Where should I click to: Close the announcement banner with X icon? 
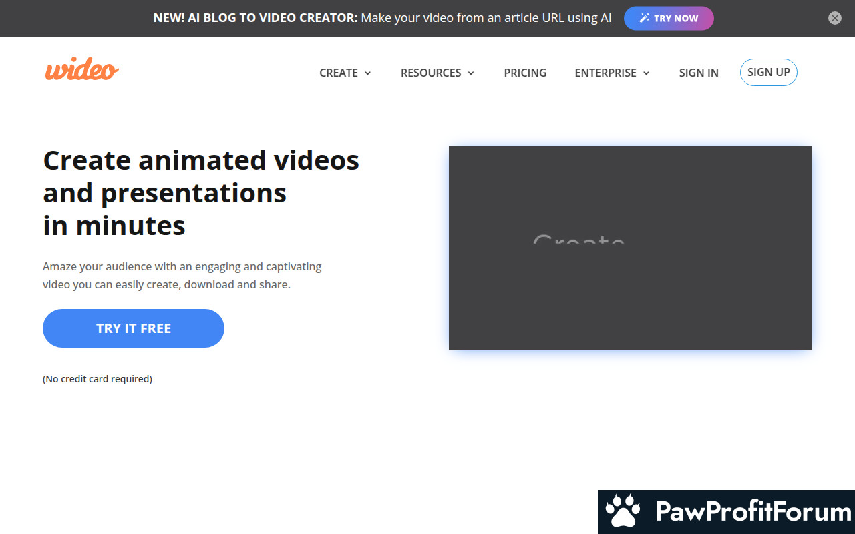pos(835,18)
